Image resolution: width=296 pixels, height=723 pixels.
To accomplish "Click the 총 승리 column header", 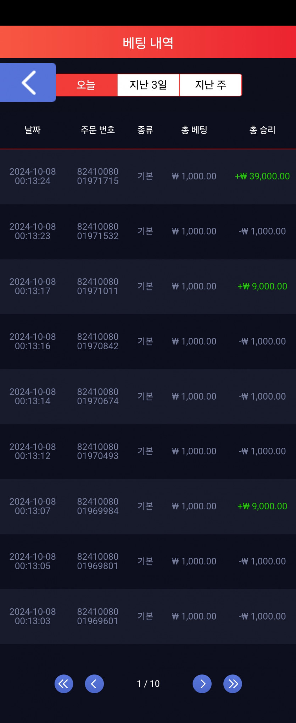I will (262, 130).
